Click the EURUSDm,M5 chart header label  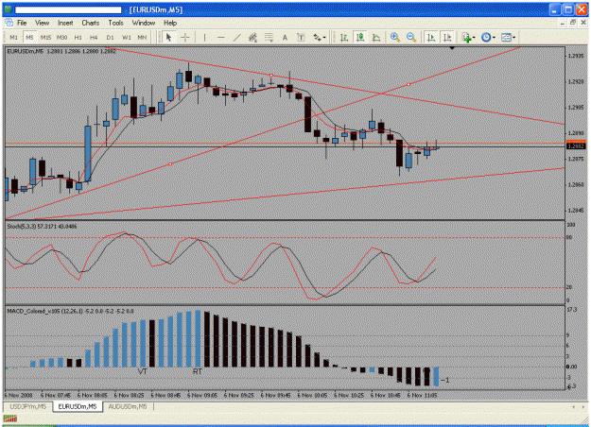[61, 51]
